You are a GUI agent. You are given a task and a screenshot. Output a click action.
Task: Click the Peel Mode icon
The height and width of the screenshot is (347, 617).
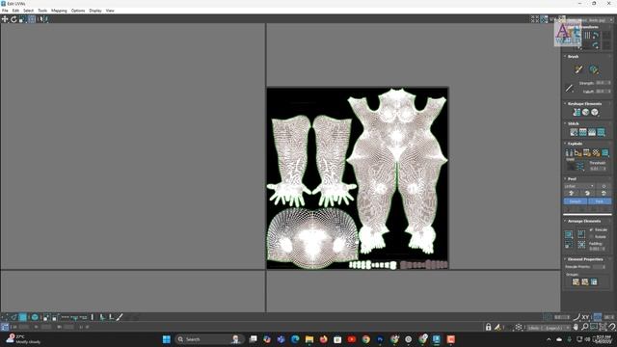point(587,193)
